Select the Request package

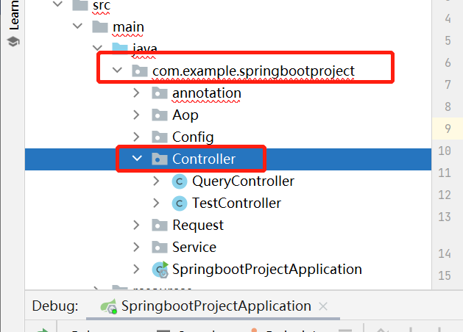click(x=198, y=225)
